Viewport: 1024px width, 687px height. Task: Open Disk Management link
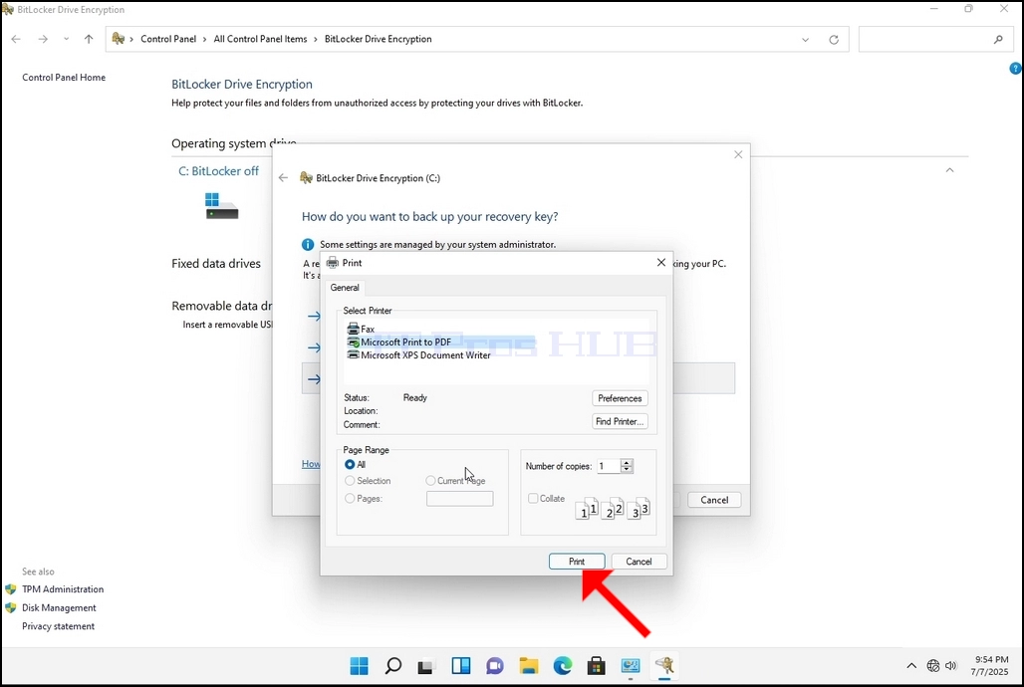tap(59, 608)
